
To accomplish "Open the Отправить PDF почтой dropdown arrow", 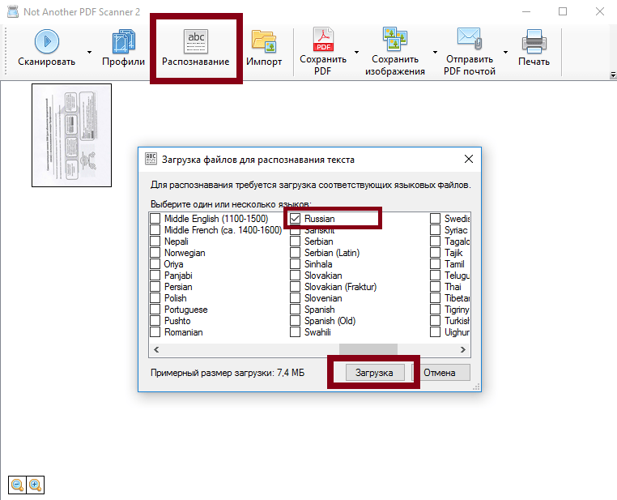I will tap(505, 52).
